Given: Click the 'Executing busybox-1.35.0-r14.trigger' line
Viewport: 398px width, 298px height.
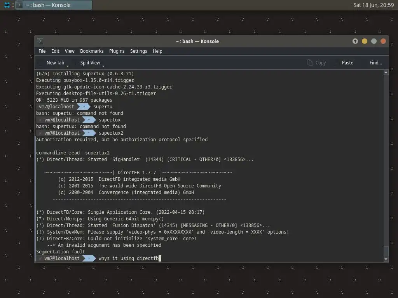Looking at the screenshot, I should click(85, 80).
